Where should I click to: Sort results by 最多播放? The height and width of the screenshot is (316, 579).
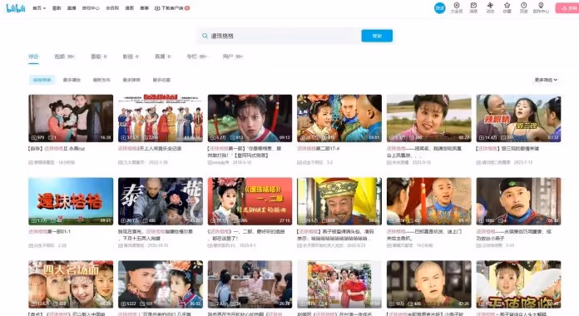click(x=72, y=80)
